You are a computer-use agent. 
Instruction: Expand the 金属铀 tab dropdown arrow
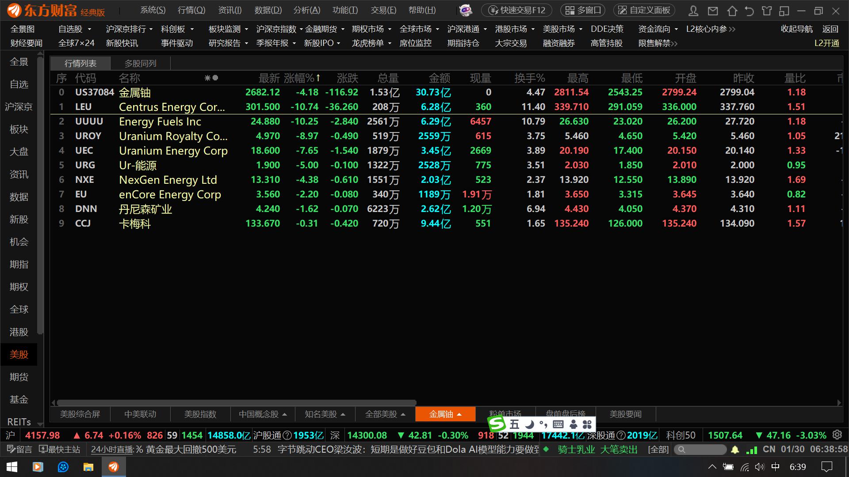click(x=459, y=415)
